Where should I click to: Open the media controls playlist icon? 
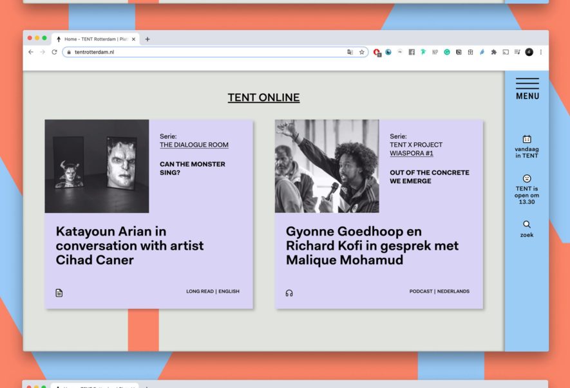point(517,52)
